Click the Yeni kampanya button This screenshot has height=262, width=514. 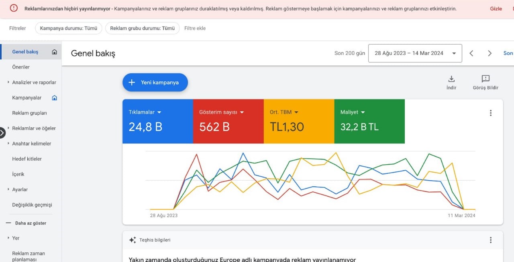pos(155,83)
